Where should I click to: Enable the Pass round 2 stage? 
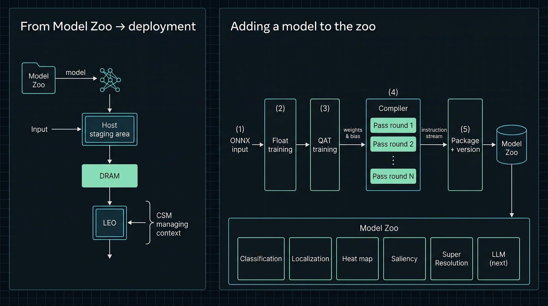click(x=393, y=144)
